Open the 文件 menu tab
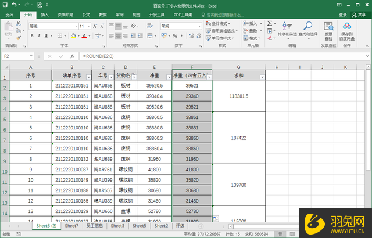This screenshot has height=238, width=372. click(x=9, y=15)
